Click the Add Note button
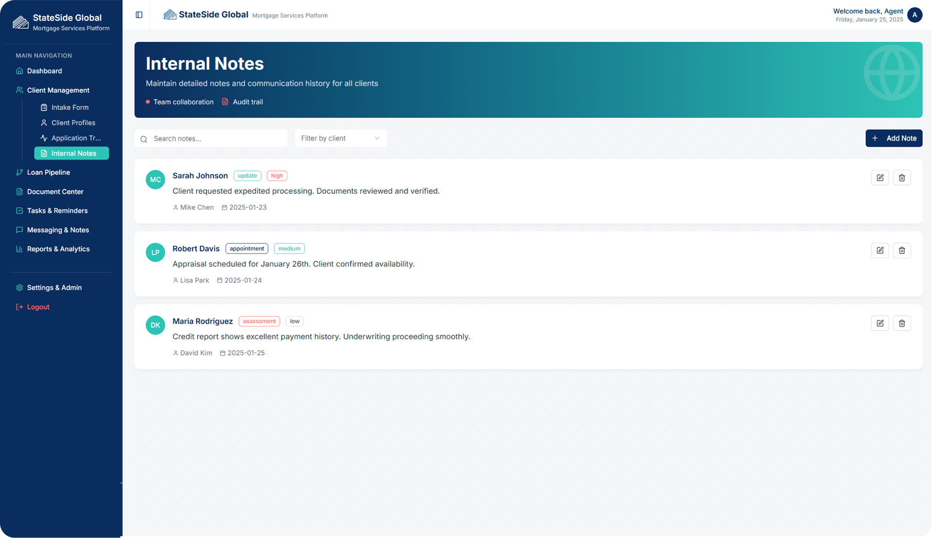Screen dimensions: 932x538 click(894, 138)
